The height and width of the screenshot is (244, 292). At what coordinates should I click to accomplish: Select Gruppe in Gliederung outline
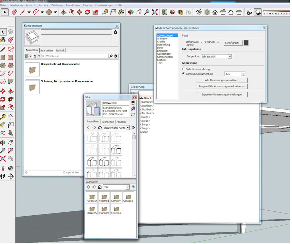click(144, 132)
